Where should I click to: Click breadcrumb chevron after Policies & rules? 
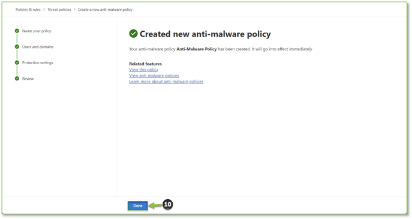tap(44, 10)
